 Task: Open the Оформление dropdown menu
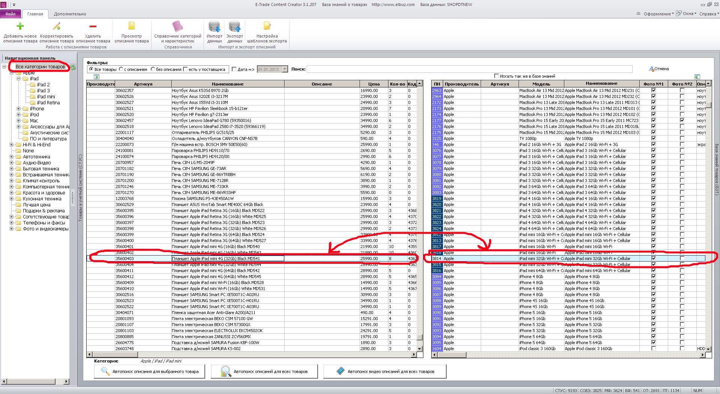tap(659, 14)
